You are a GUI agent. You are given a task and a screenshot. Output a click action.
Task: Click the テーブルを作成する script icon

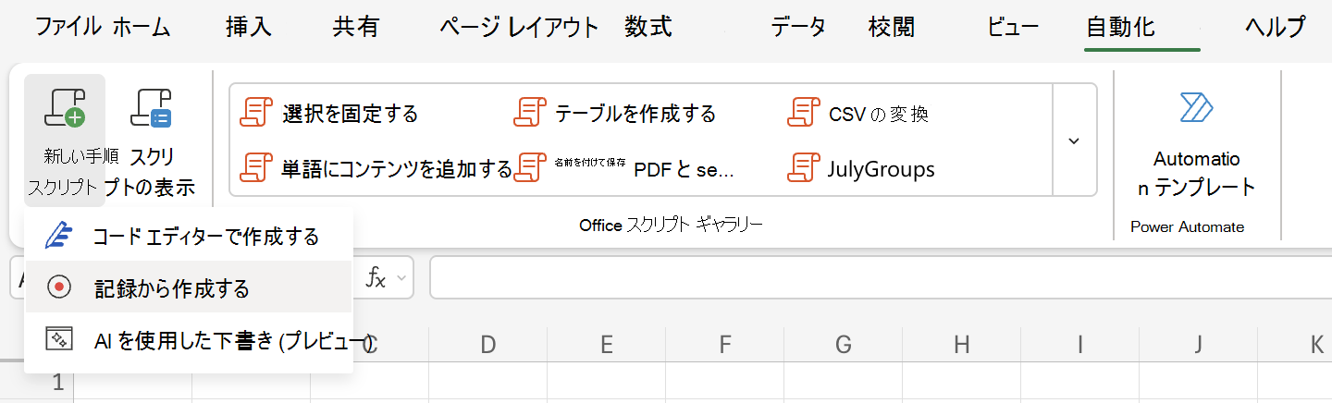(529, 114)
